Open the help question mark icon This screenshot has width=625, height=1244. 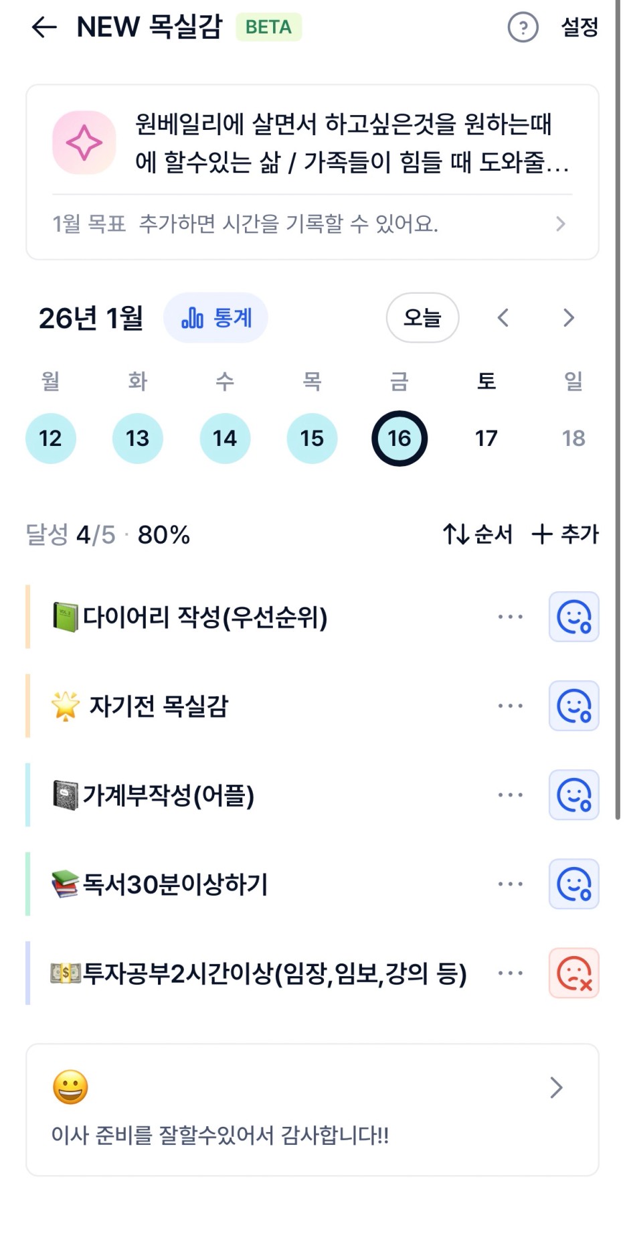tap(523, 27)
